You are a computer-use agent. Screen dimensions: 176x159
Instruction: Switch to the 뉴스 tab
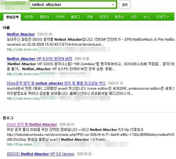(x=146, y=17)
